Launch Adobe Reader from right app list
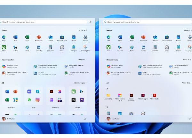192x138 pixels. click(154, 96)
